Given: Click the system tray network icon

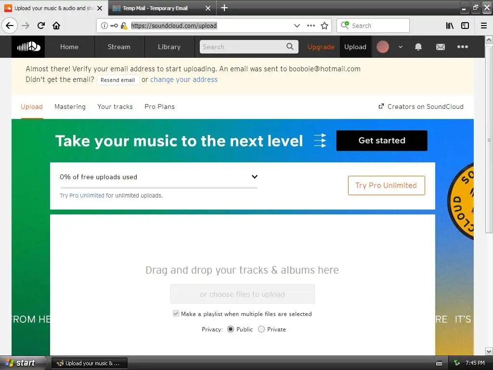Looking at the screenshot, I should 457,363.
